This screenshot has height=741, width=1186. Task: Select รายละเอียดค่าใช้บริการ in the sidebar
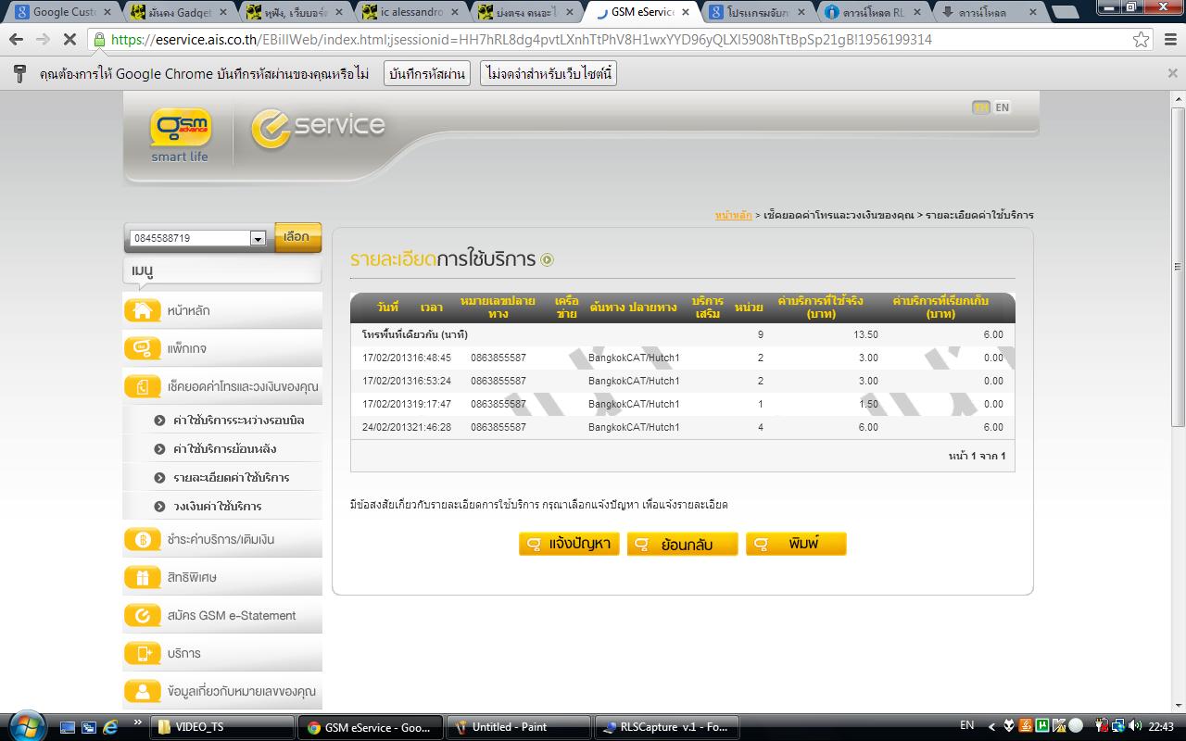coord(231,478)
